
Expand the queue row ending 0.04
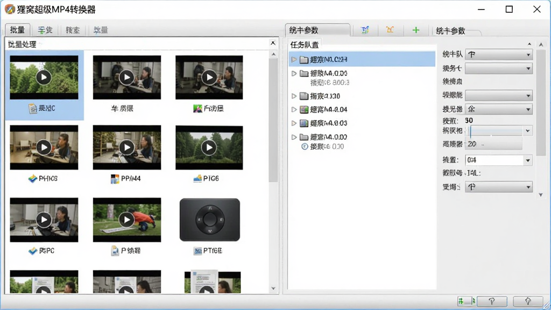294,110
